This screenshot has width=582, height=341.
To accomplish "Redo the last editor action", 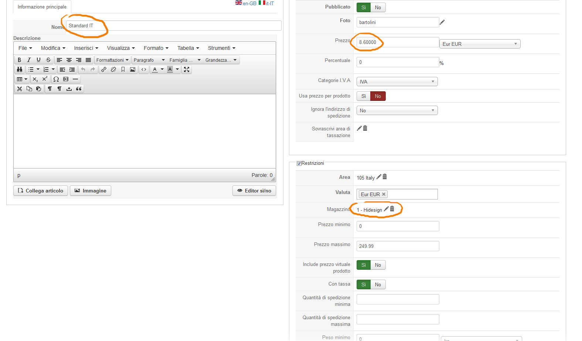I will coord(93,69).
